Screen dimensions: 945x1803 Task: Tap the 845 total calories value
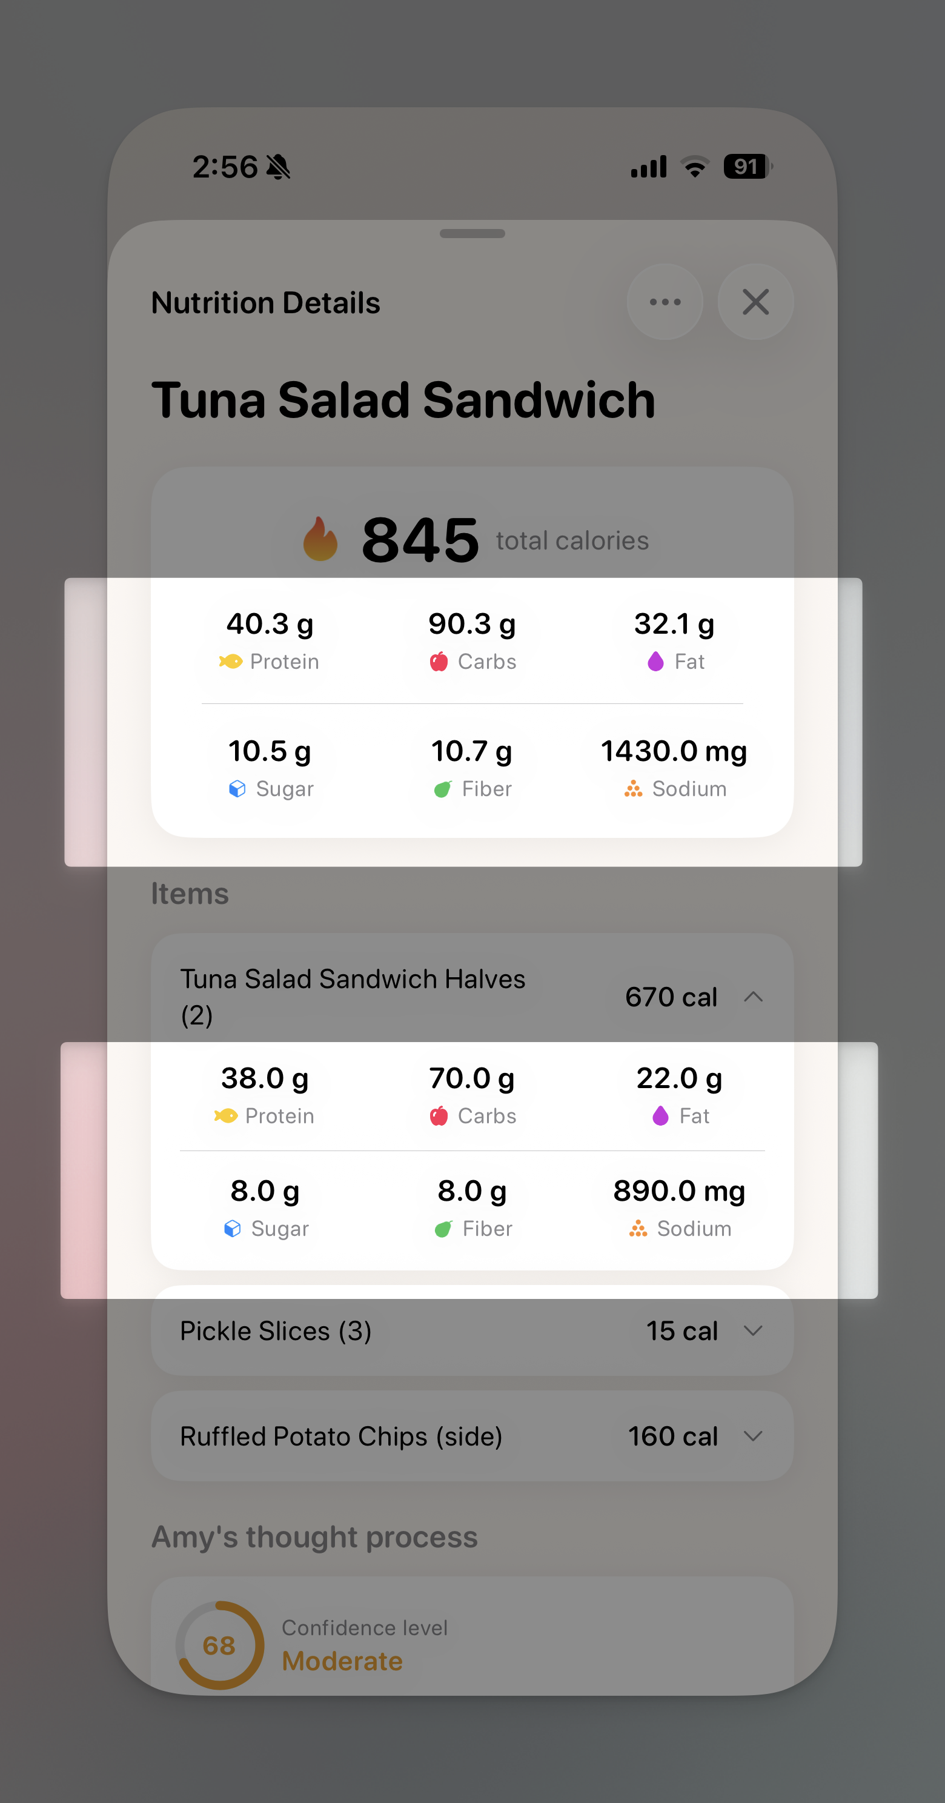pyautogui.click(x=420, y=540)
